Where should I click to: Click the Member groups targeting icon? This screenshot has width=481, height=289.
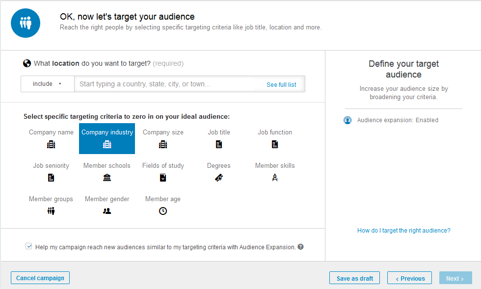click(51, 210)
